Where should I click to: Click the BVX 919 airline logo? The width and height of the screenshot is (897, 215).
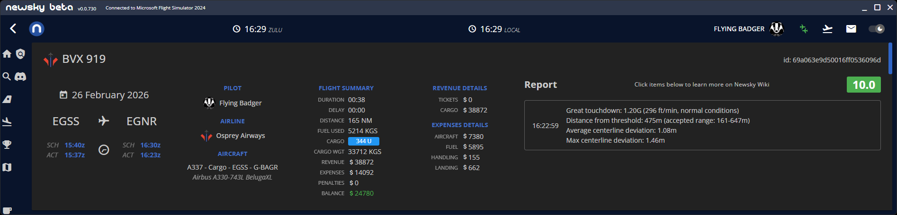coord(51,60)
